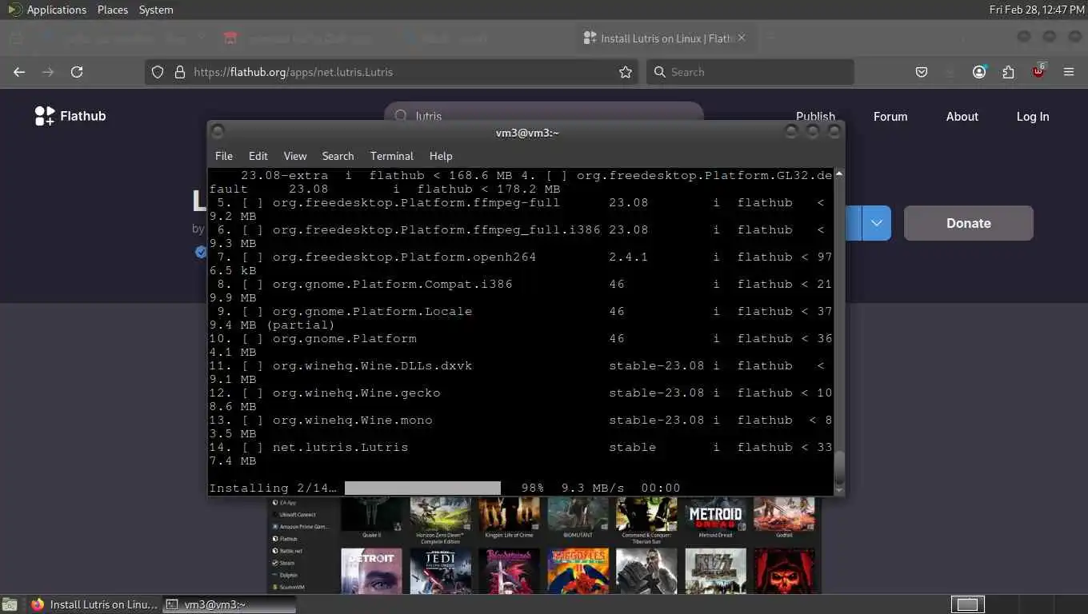Open the Publish link in Flathub header
The width and height of the screenshot is (1088, 614).
click(x=815, y=117)
